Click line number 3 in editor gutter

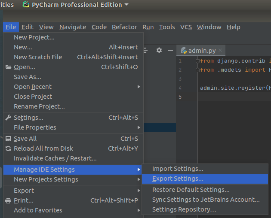[180, 79]
